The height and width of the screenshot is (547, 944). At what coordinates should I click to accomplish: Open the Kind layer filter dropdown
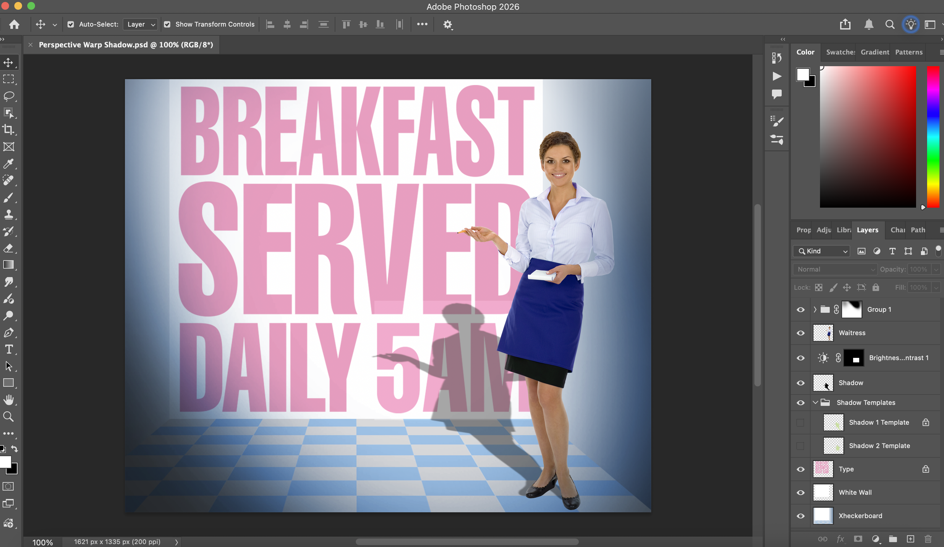click(821, 251)
